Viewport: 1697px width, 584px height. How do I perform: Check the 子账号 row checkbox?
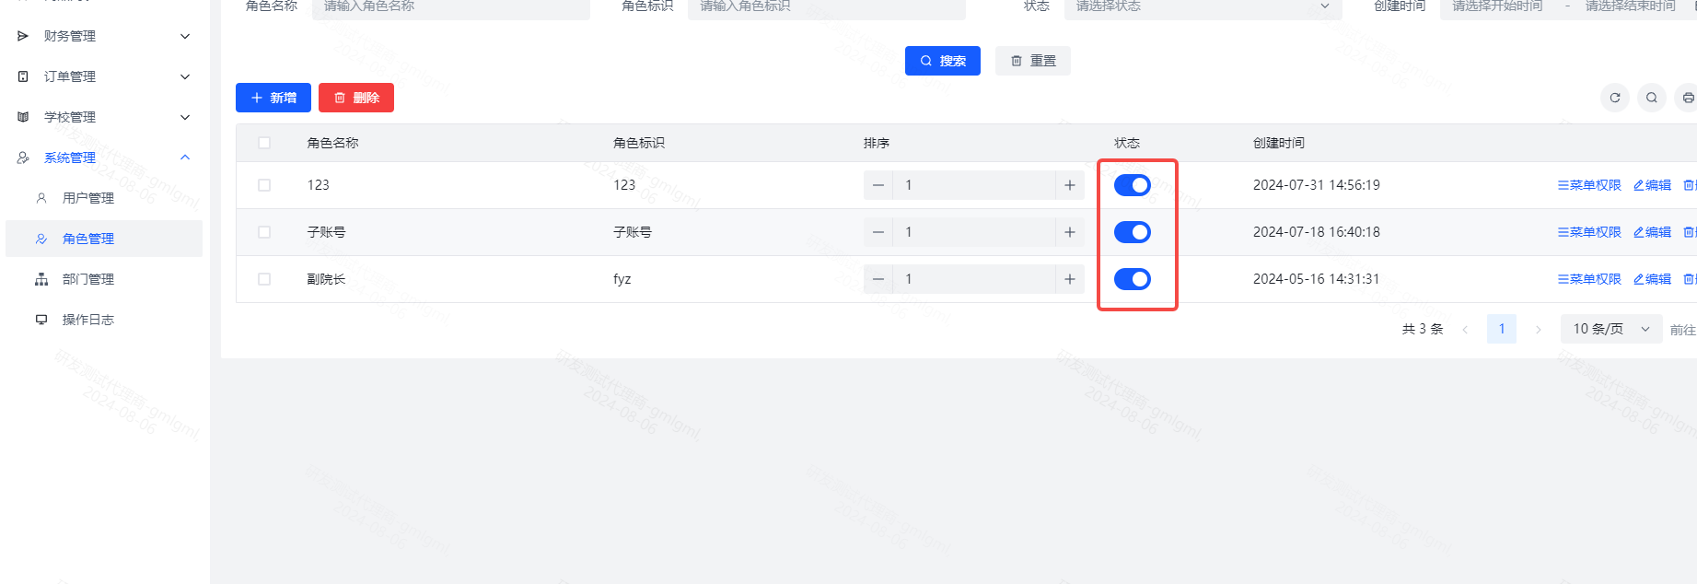click(264, 232)
